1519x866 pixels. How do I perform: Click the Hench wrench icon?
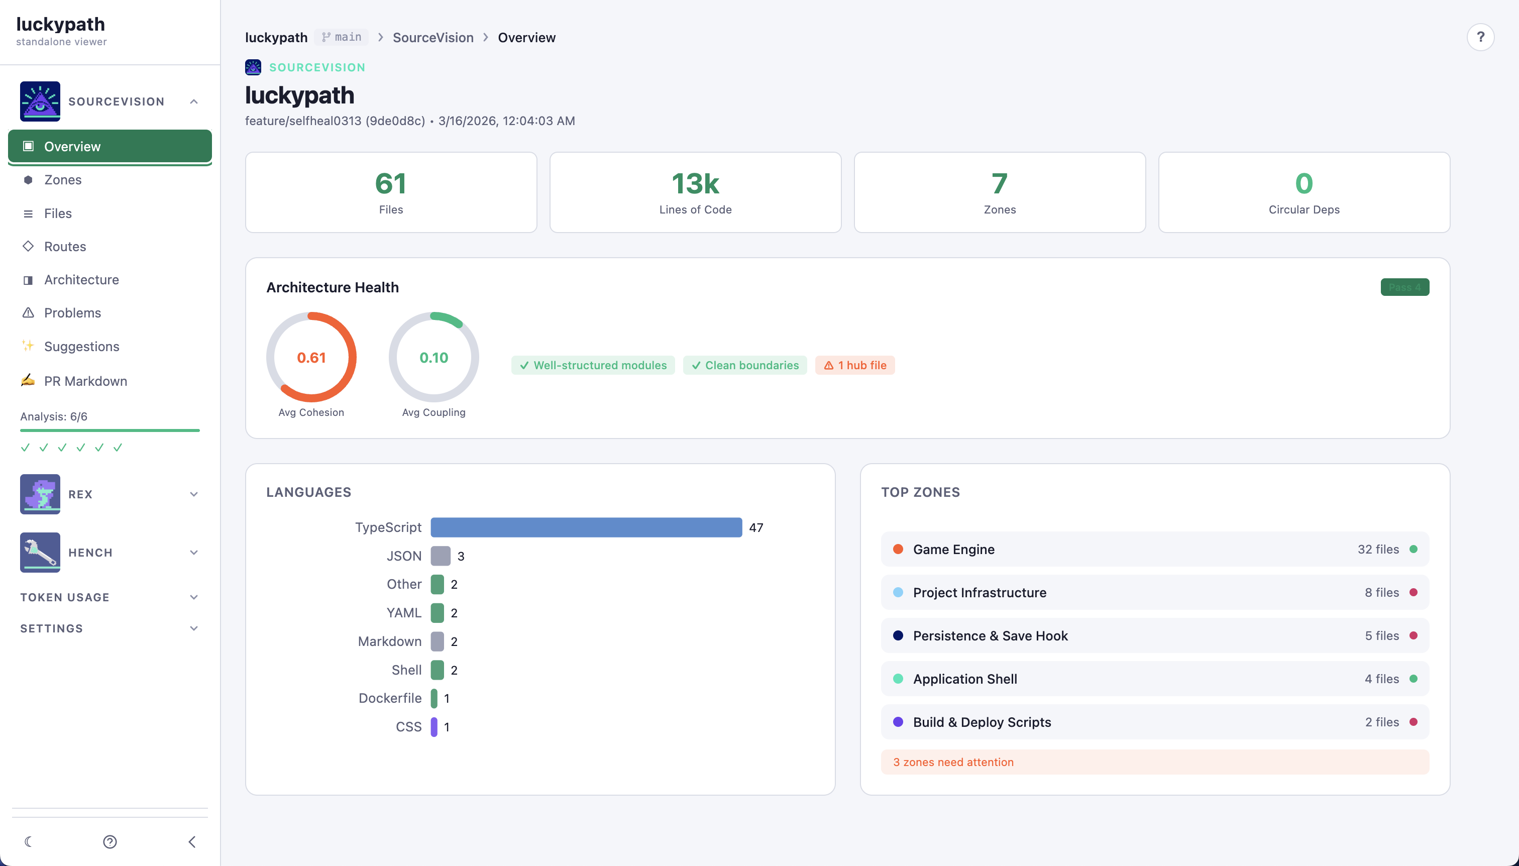pyautogui.click(x=40, y=552)
